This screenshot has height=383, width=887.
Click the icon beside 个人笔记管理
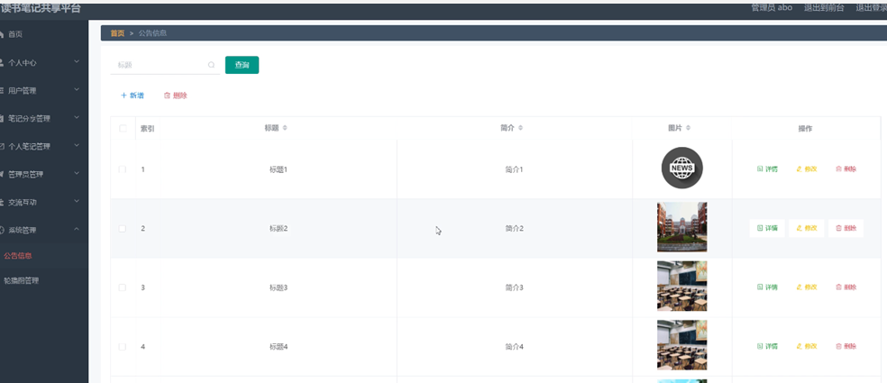tap(2, 146)
